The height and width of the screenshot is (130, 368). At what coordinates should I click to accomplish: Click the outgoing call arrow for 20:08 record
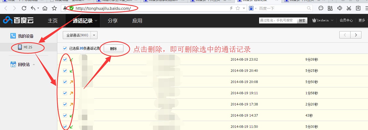(x=71, y=82)
